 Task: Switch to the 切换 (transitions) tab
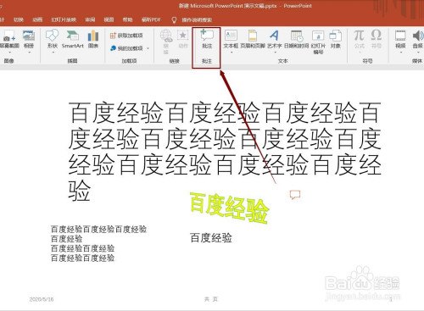19,19
